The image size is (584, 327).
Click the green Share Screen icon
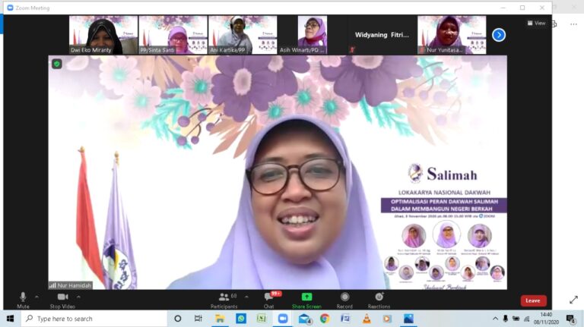pyautogui.click(x=306, y=297)
